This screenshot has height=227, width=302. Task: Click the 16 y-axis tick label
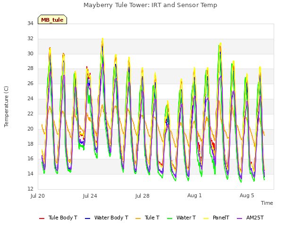click(x=30, y=159)
